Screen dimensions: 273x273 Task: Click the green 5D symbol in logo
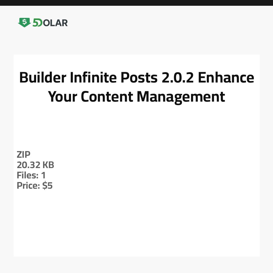[x=38, y=23]
